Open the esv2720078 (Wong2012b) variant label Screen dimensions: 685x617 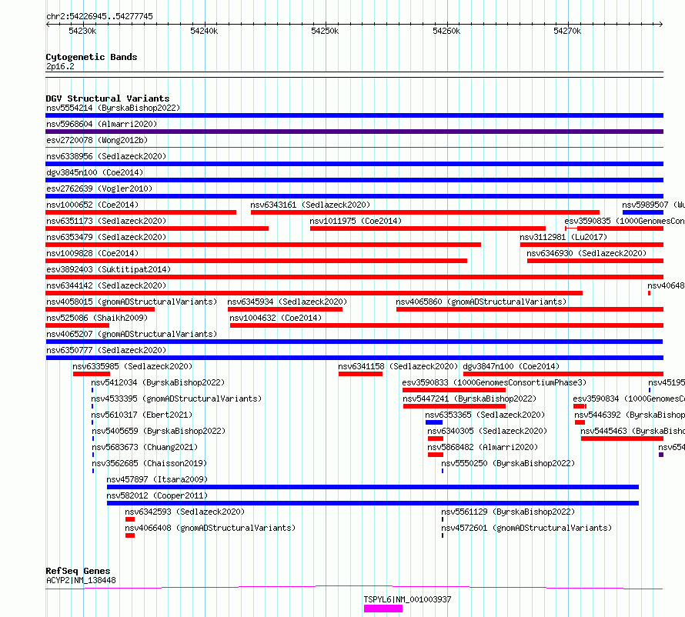[97, 140]
